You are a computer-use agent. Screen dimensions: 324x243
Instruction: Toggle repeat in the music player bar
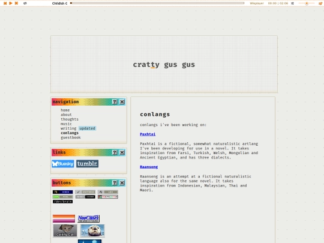[25, 4]
